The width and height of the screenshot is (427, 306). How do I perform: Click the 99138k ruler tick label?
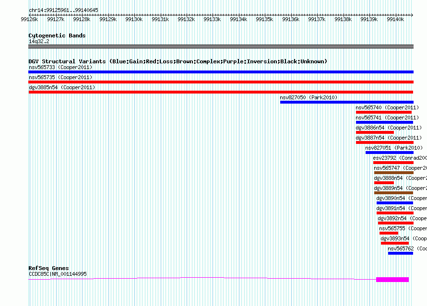click(x=343, y=19)
